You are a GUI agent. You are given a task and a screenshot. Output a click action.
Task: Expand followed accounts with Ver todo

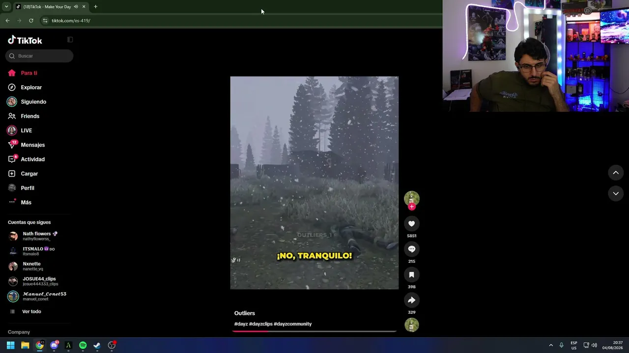[x=26, y=312]
